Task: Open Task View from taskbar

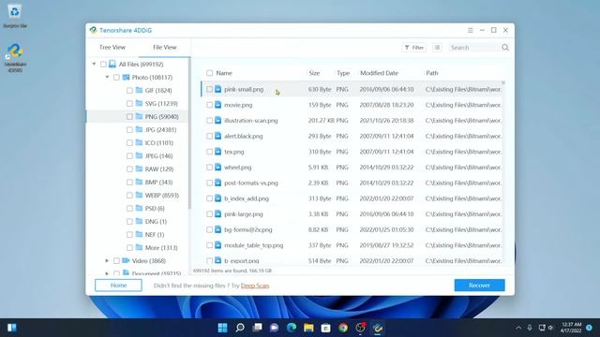Action: pyautogui.click(x=257, y=328)
